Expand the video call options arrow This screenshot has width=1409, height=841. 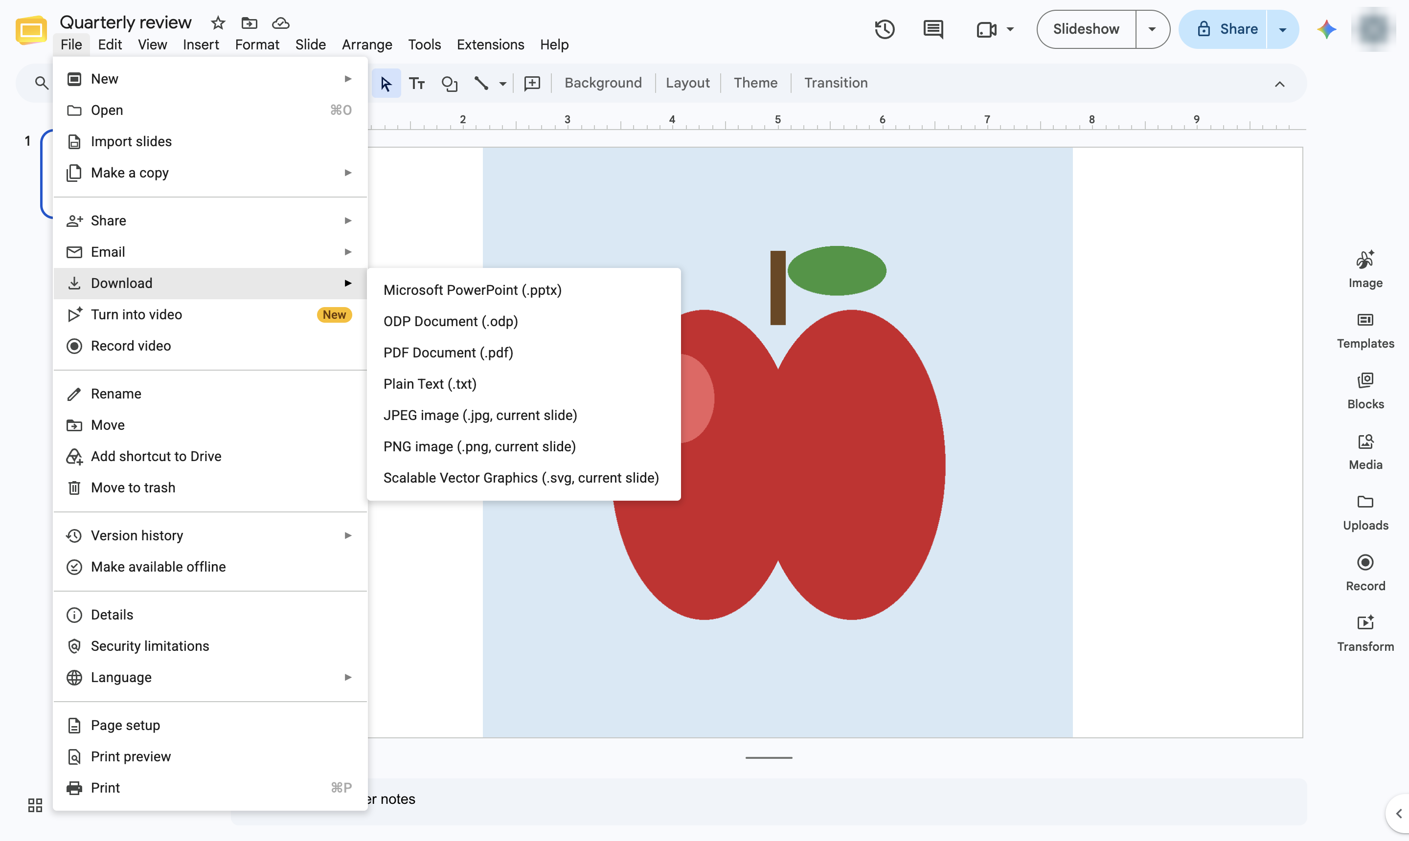point(1010,29)
